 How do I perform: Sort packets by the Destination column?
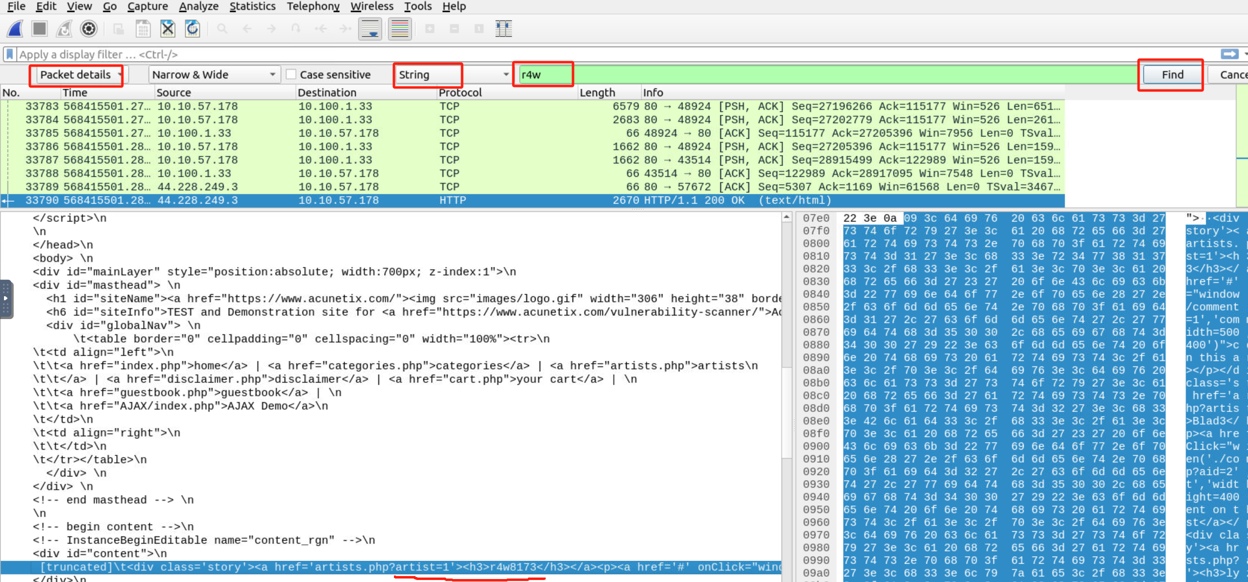pos(367,92)
